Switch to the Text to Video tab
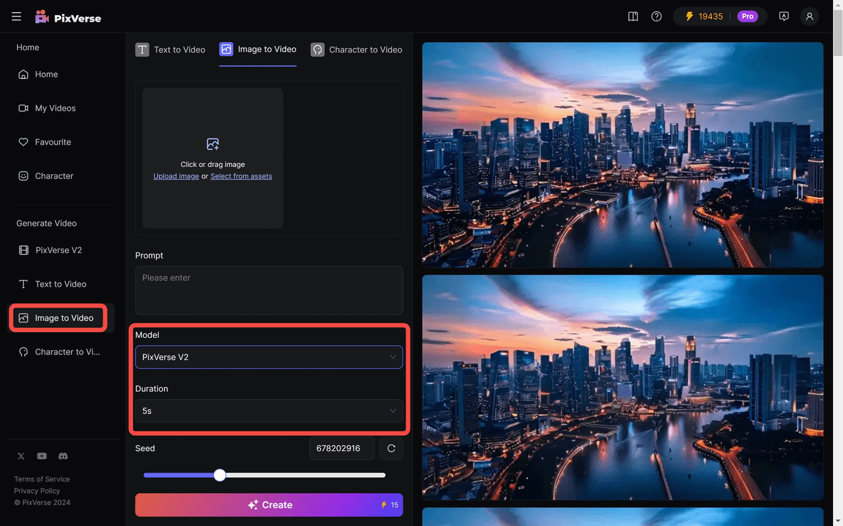Image resolution: width=843 pixels, height=526 pixels. point(171,50)
